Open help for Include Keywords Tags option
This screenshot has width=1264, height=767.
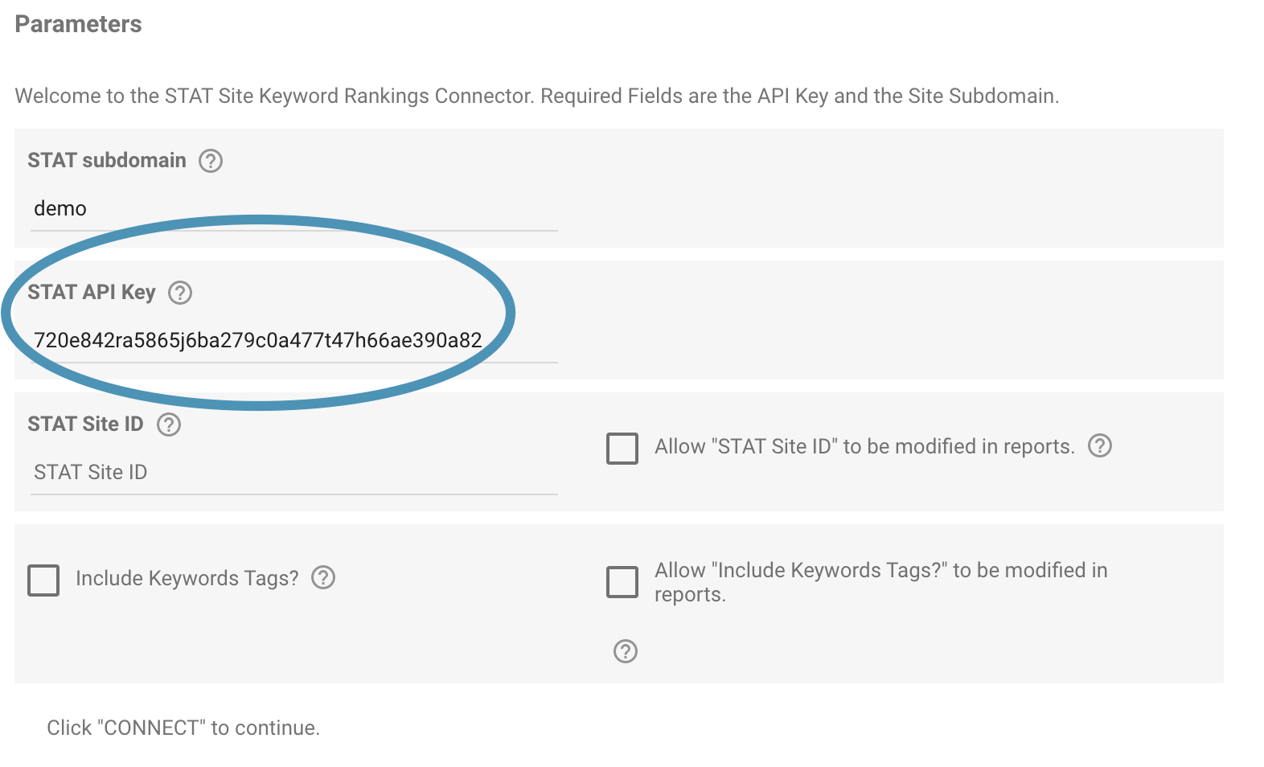pos(324,577)
